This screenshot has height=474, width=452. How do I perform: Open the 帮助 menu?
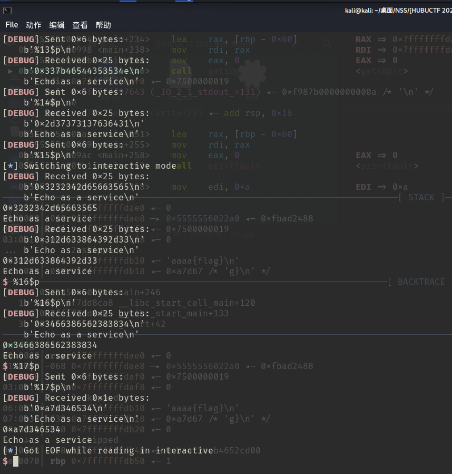click(x=103, y=25)
